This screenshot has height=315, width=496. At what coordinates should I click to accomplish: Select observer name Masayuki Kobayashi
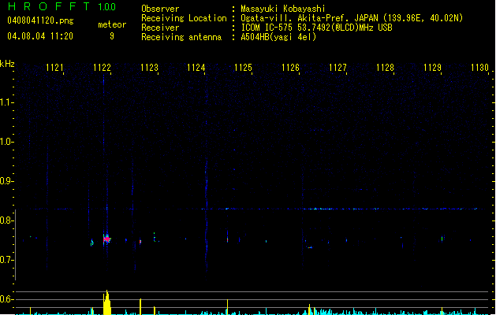pyautogui.click(x=283, y=9)
